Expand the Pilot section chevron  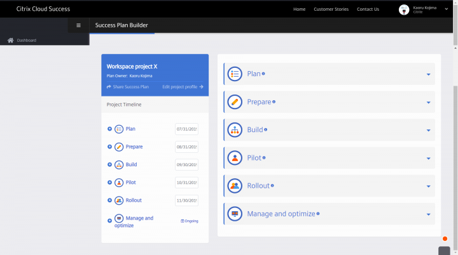coord(429,158)
